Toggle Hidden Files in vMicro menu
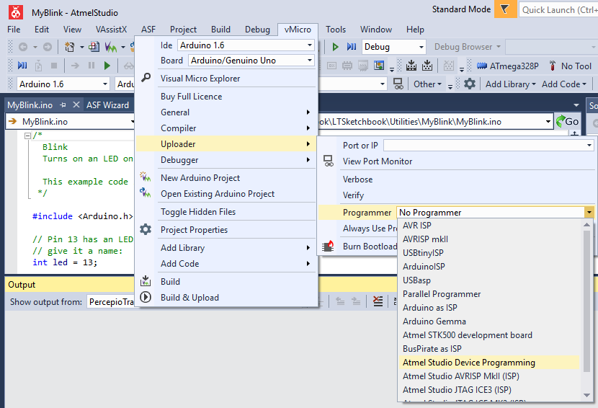598x408 pixels. tap(198, 211)
